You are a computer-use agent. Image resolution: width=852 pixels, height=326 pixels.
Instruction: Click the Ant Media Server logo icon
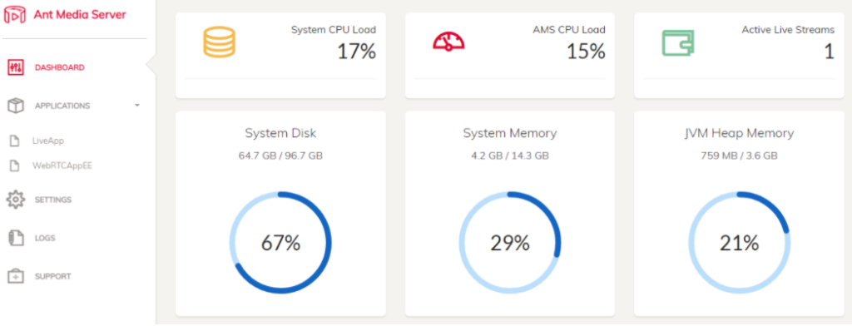click(x=15, y=15)
